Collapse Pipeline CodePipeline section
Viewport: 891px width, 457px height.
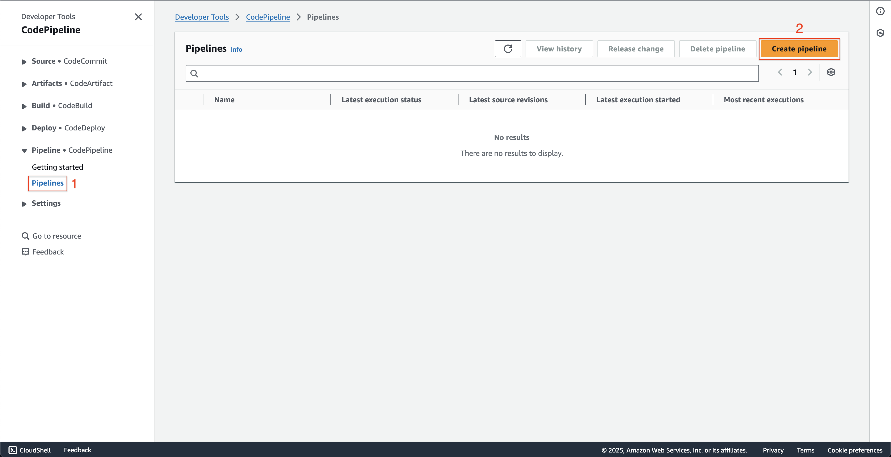click(x=24, y=151)
